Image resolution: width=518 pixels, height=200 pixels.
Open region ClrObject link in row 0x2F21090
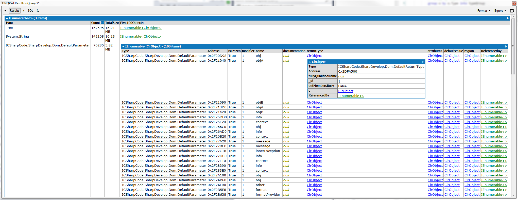coord(472,103)
